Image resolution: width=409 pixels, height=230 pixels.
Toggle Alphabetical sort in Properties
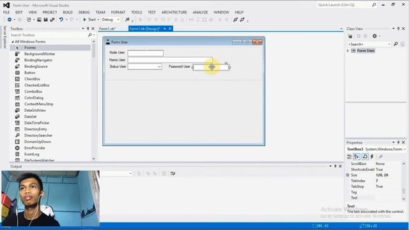(x=357, y=157)
